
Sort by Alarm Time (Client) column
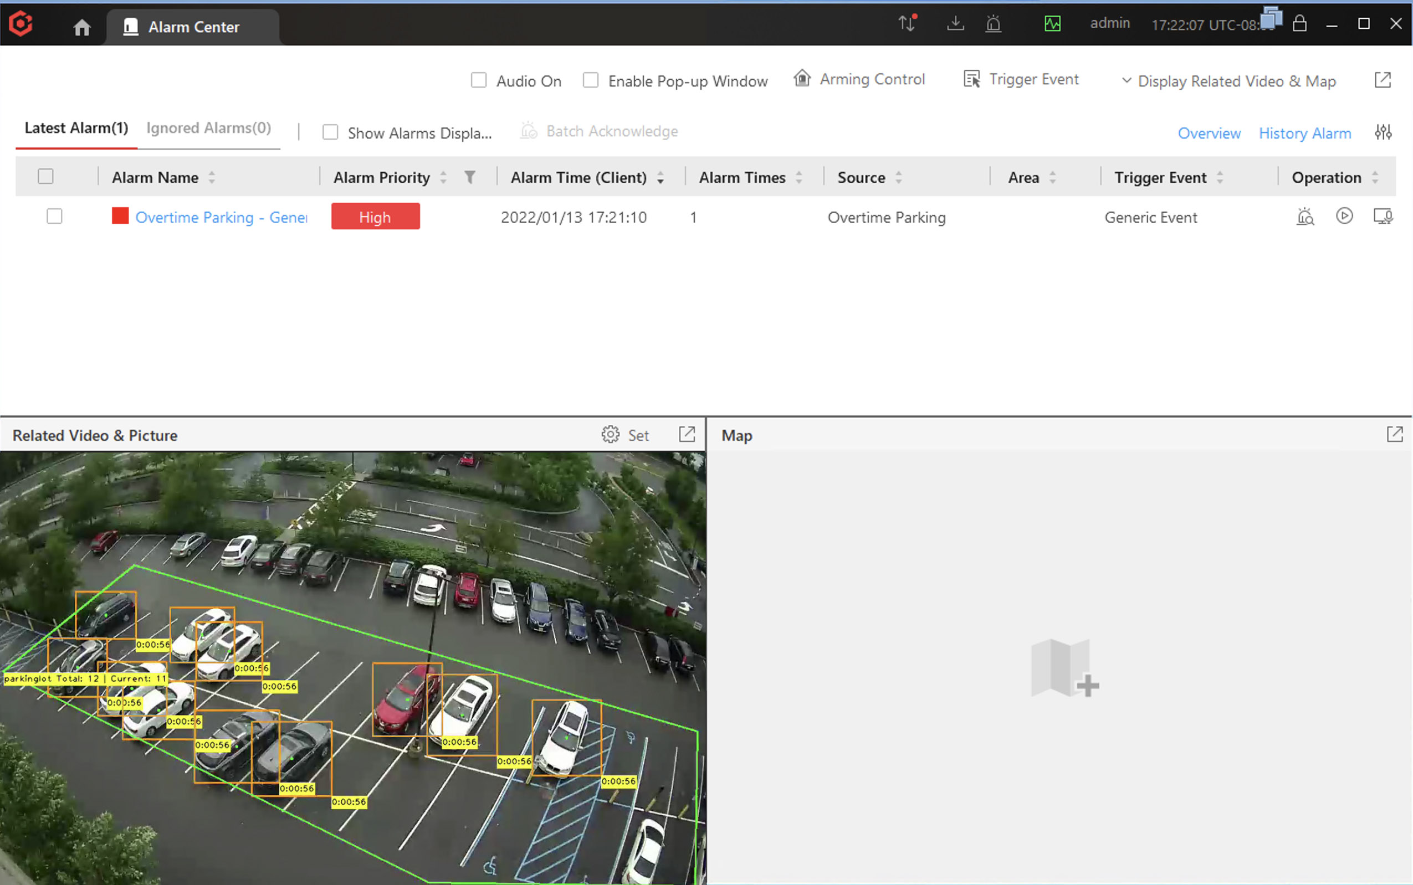pos(661,177)
